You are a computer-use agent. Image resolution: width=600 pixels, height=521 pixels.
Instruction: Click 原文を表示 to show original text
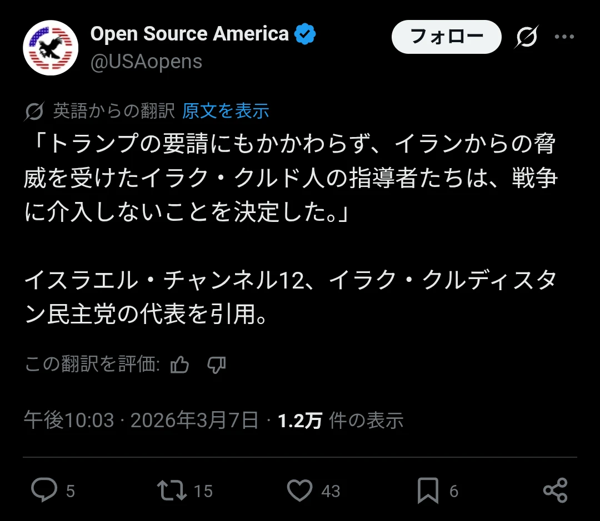(x=226, y=111)
